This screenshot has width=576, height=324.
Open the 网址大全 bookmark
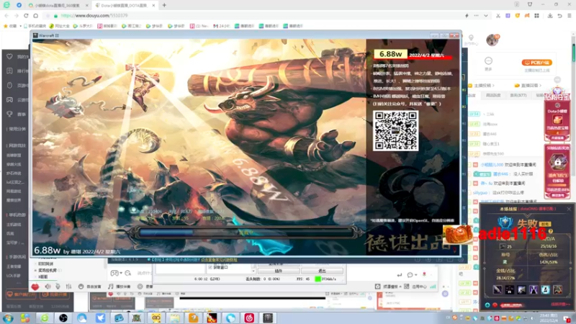tap(60, 26)
